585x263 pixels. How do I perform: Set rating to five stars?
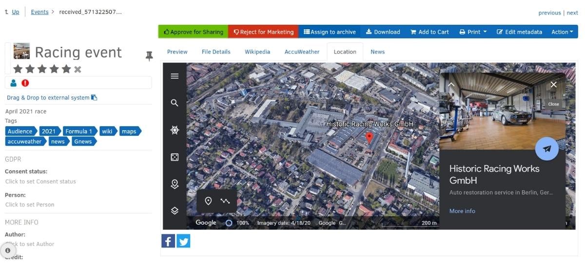coord(66,69)
